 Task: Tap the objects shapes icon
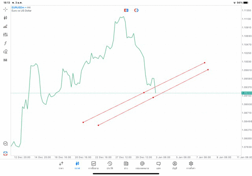pos(6,52)
